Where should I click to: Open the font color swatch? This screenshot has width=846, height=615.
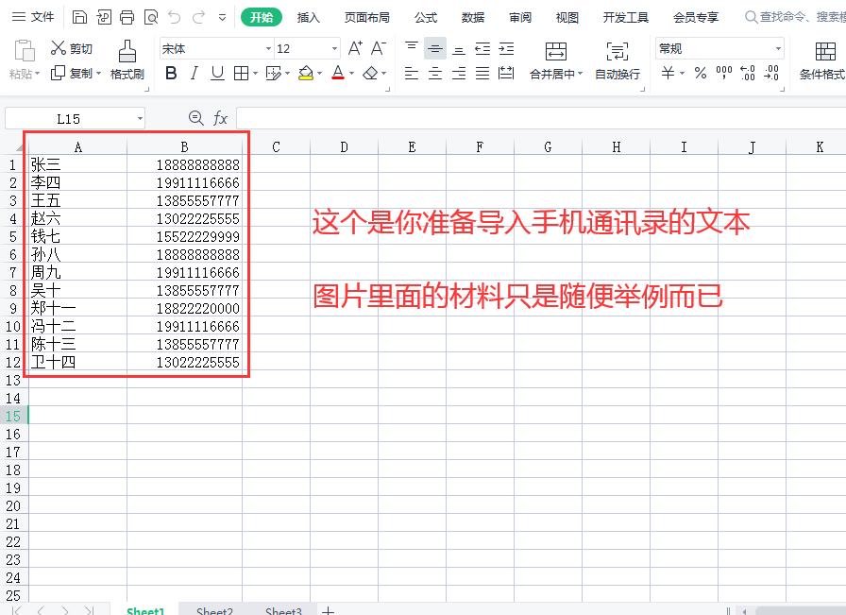pyautogui.click(x=336, y=71)
